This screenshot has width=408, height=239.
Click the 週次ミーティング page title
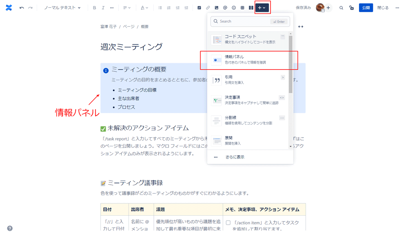tap(131, 47)
